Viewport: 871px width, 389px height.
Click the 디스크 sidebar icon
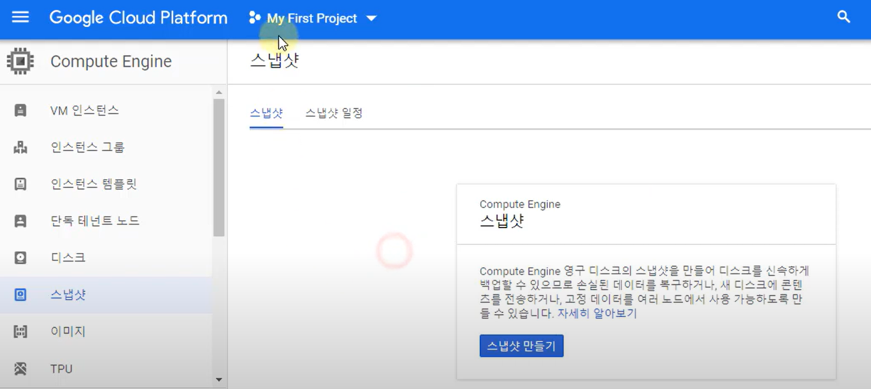20,258
